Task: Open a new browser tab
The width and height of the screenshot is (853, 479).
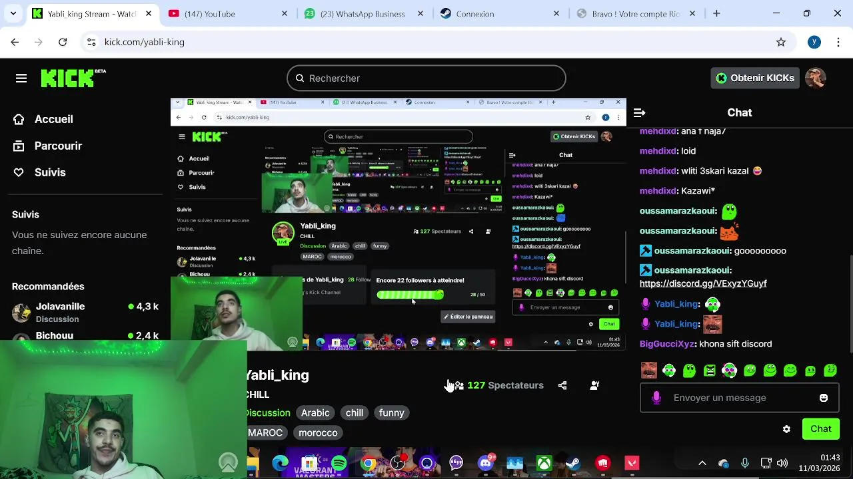Action: 716,13
